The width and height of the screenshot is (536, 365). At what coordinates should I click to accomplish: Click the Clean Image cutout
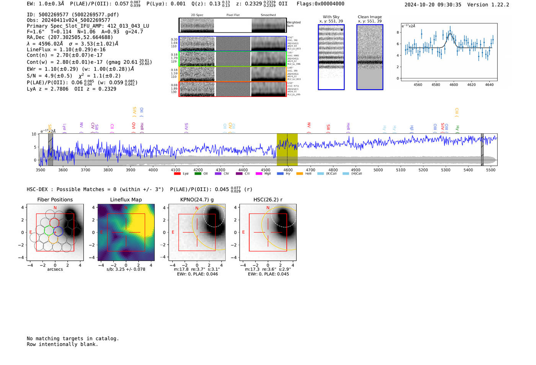point(370,57)
